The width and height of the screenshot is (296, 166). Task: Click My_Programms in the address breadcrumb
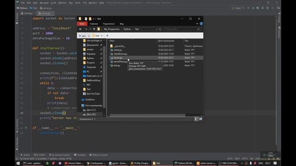tap(111, 29)
